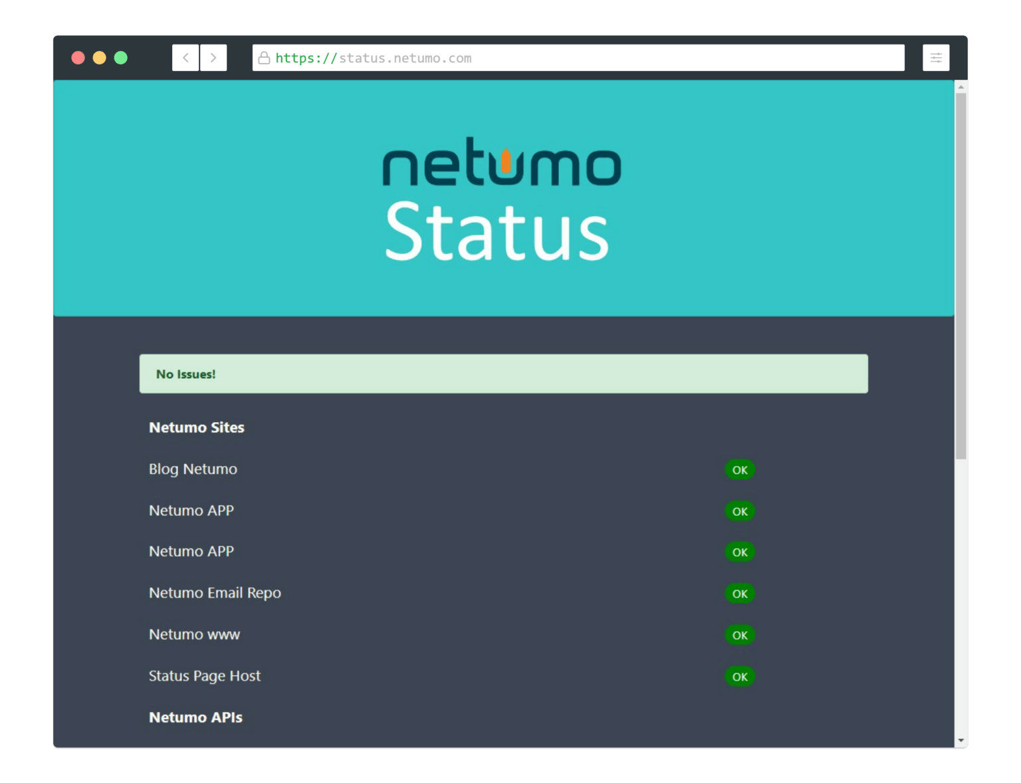This screenshot has width=1021, height=783.
Task: Click the red traffic light dot
Action: point(78,58)
